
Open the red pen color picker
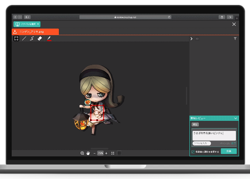pos(49,38)
